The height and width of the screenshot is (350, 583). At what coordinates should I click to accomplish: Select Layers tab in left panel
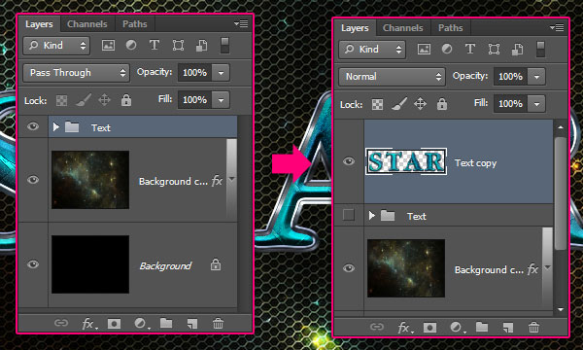click(x=39, y=24)
